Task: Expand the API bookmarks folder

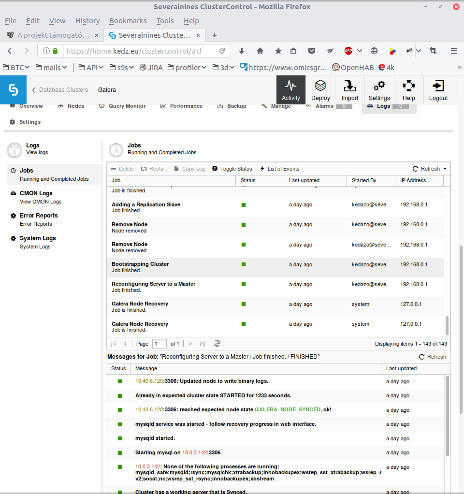Action: [91, 67]
